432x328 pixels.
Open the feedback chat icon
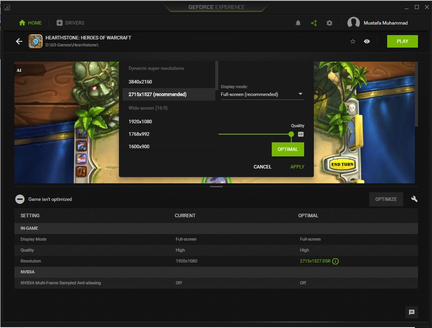pyautogui.click(x=412, y=312)
